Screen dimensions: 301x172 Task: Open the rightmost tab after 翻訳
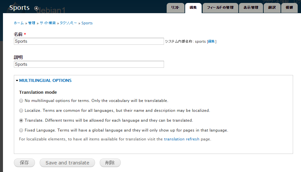pyautogui.click(x=289, y=8)
